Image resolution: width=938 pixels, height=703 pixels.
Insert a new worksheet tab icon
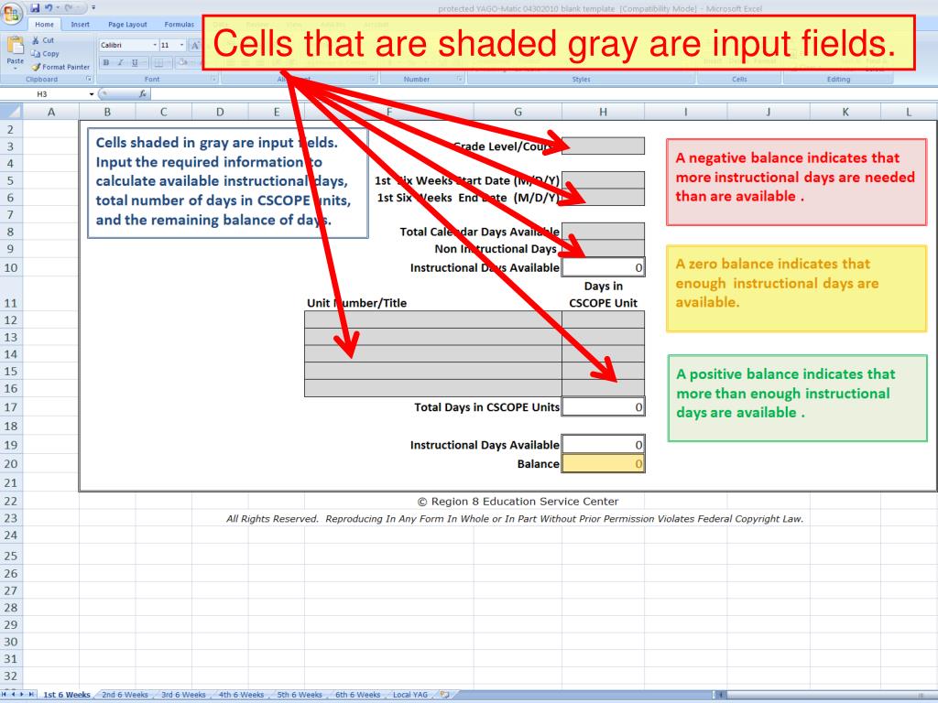coord(444,695)
